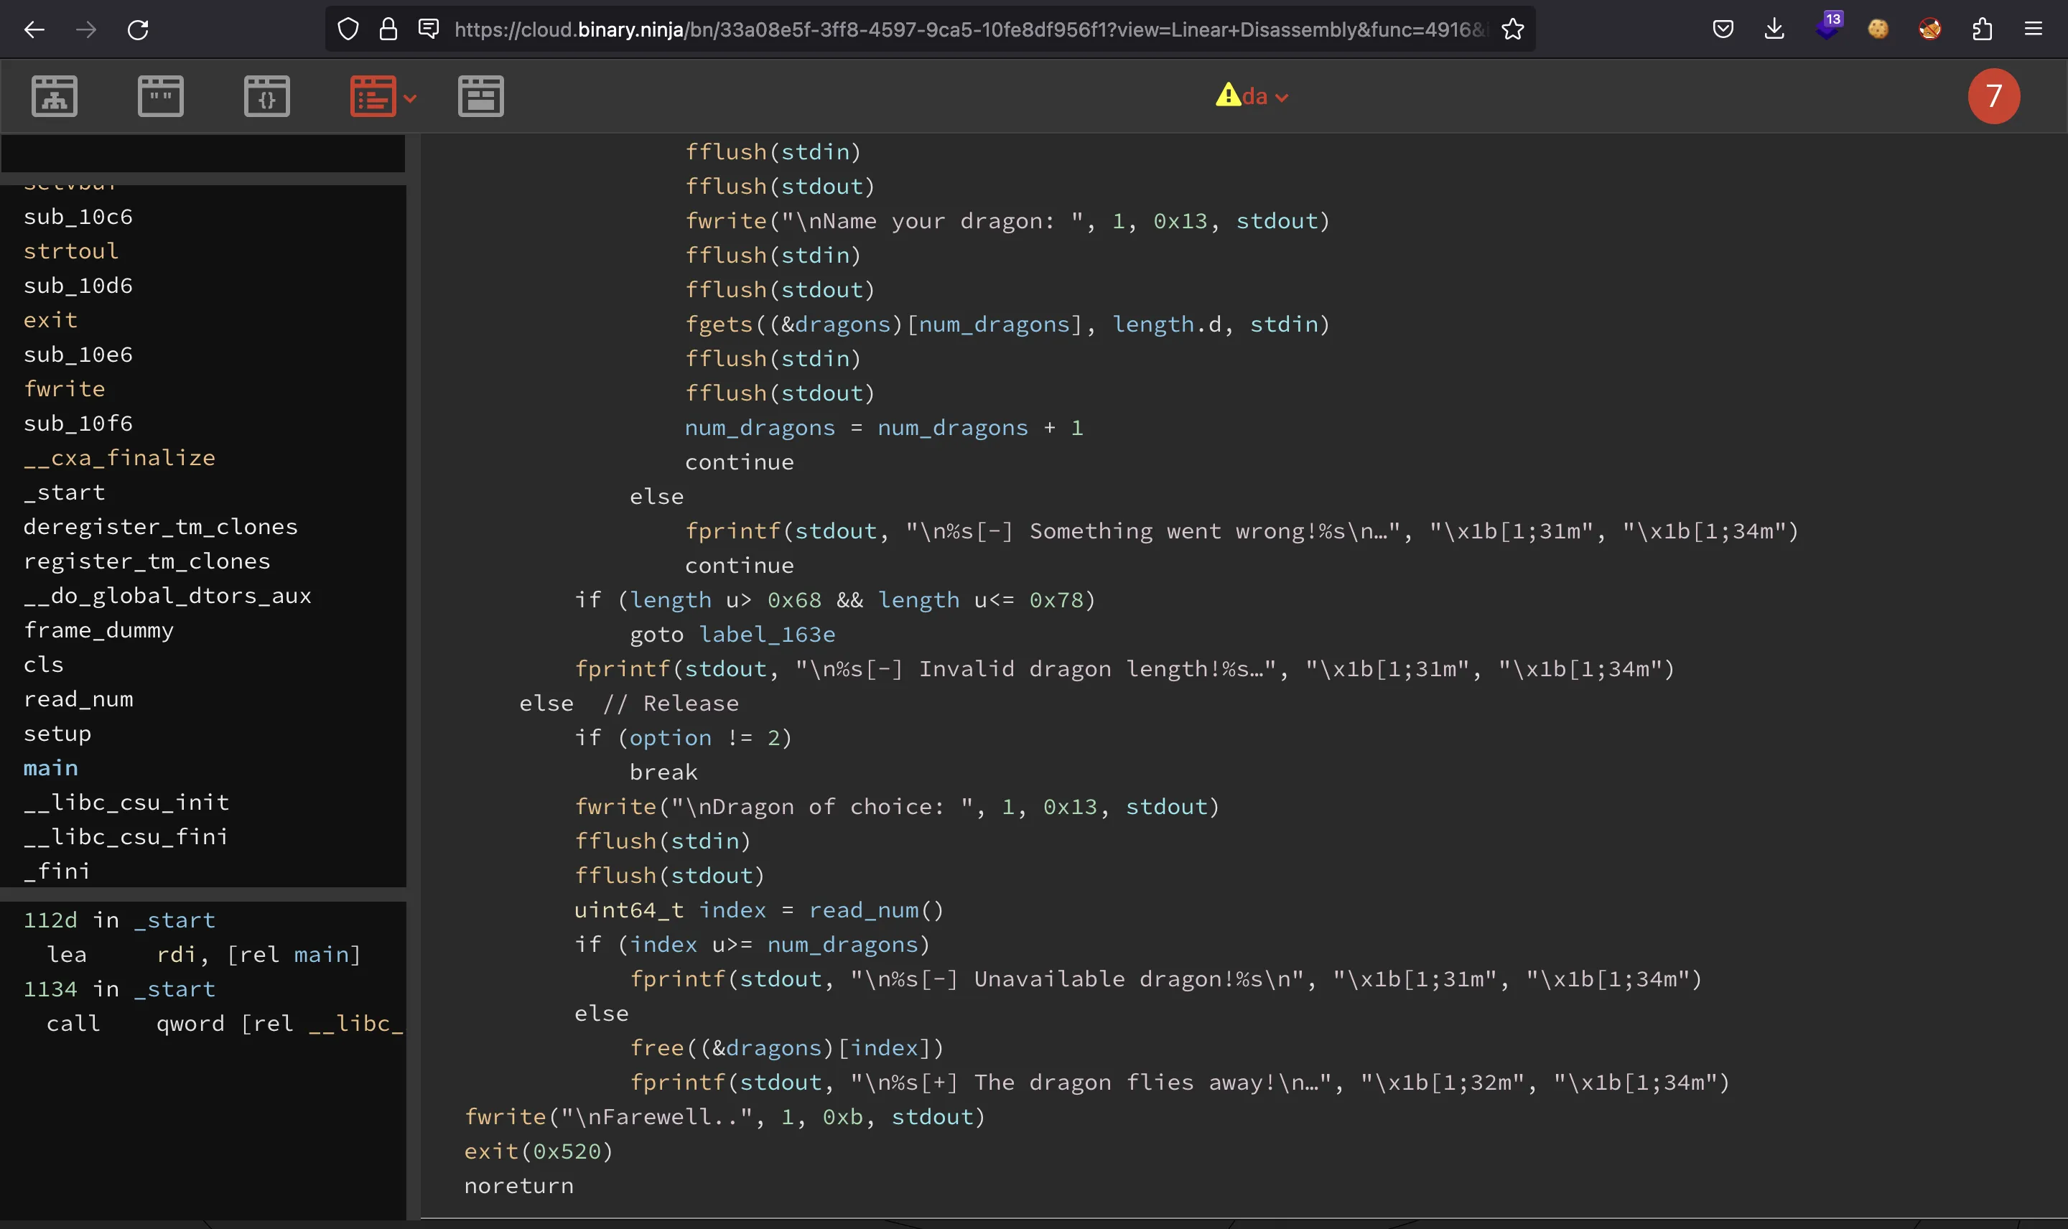Select _fini in the symbol list
The width and height of the screenshot is (2068, 1229).
[57, 871]
